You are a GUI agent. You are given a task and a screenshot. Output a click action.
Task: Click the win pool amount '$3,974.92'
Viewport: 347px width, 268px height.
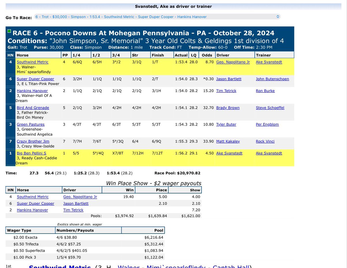124,216
